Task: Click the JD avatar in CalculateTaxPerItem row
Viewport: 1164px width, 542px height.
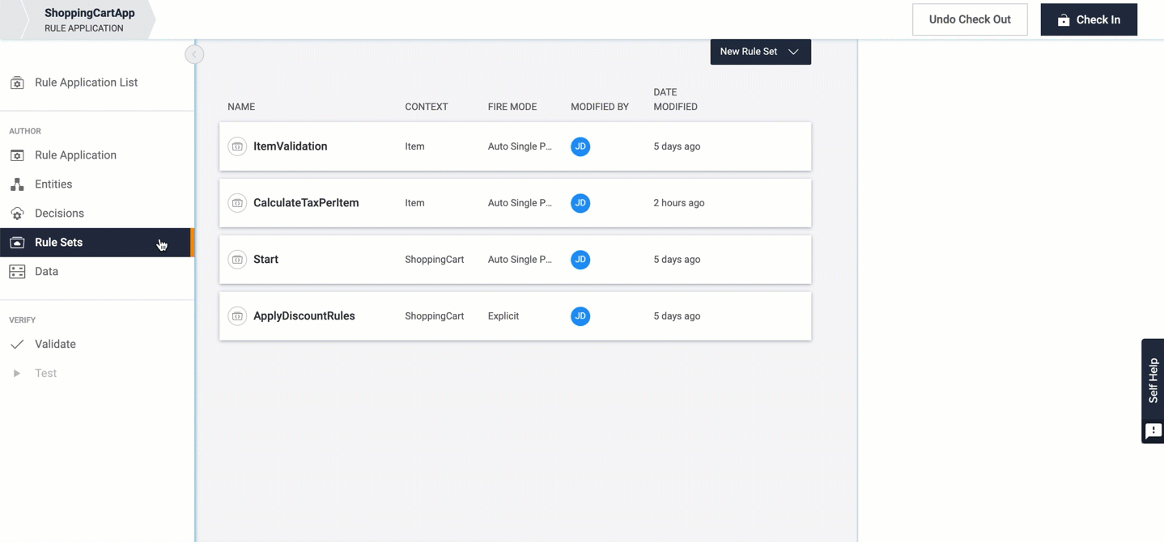Action: (x=580, y=203)
